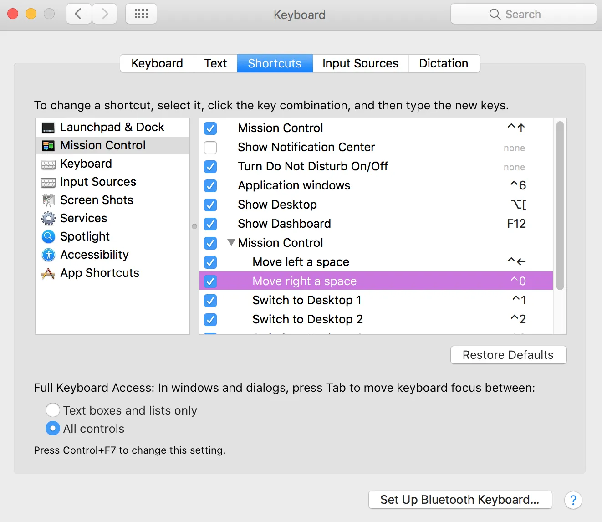Click the Restore Defaults button
The height and width of the screenshot is (522, 602).
coord(508,355)
